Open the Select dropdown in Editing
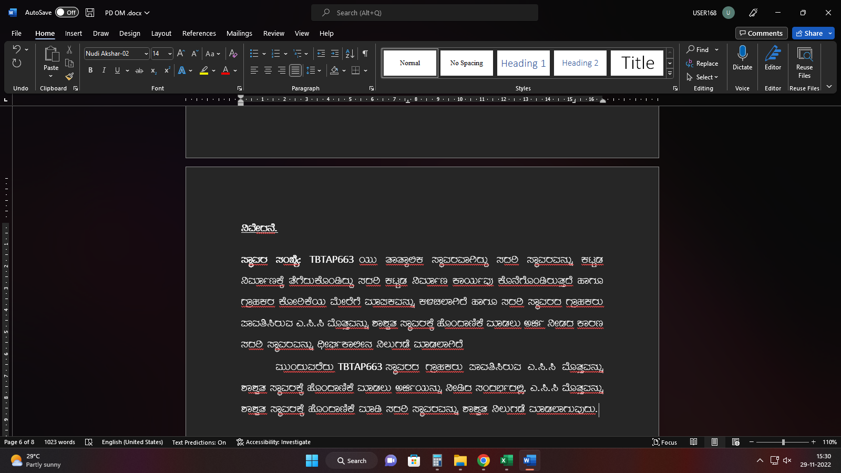 click(702, 77)
